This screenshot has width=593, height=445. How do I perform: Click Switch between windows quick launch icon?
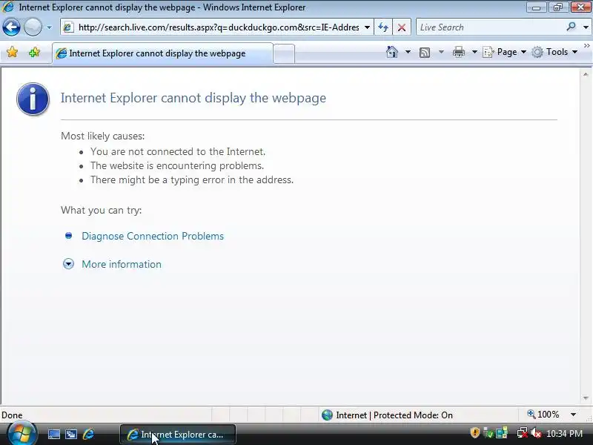pos(70,434)
